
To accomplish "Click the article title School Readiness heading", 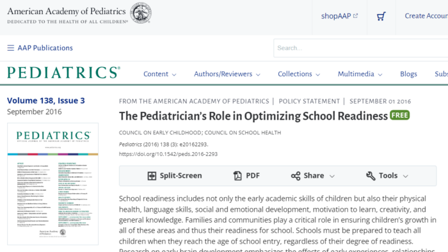I will click(253, 116).
